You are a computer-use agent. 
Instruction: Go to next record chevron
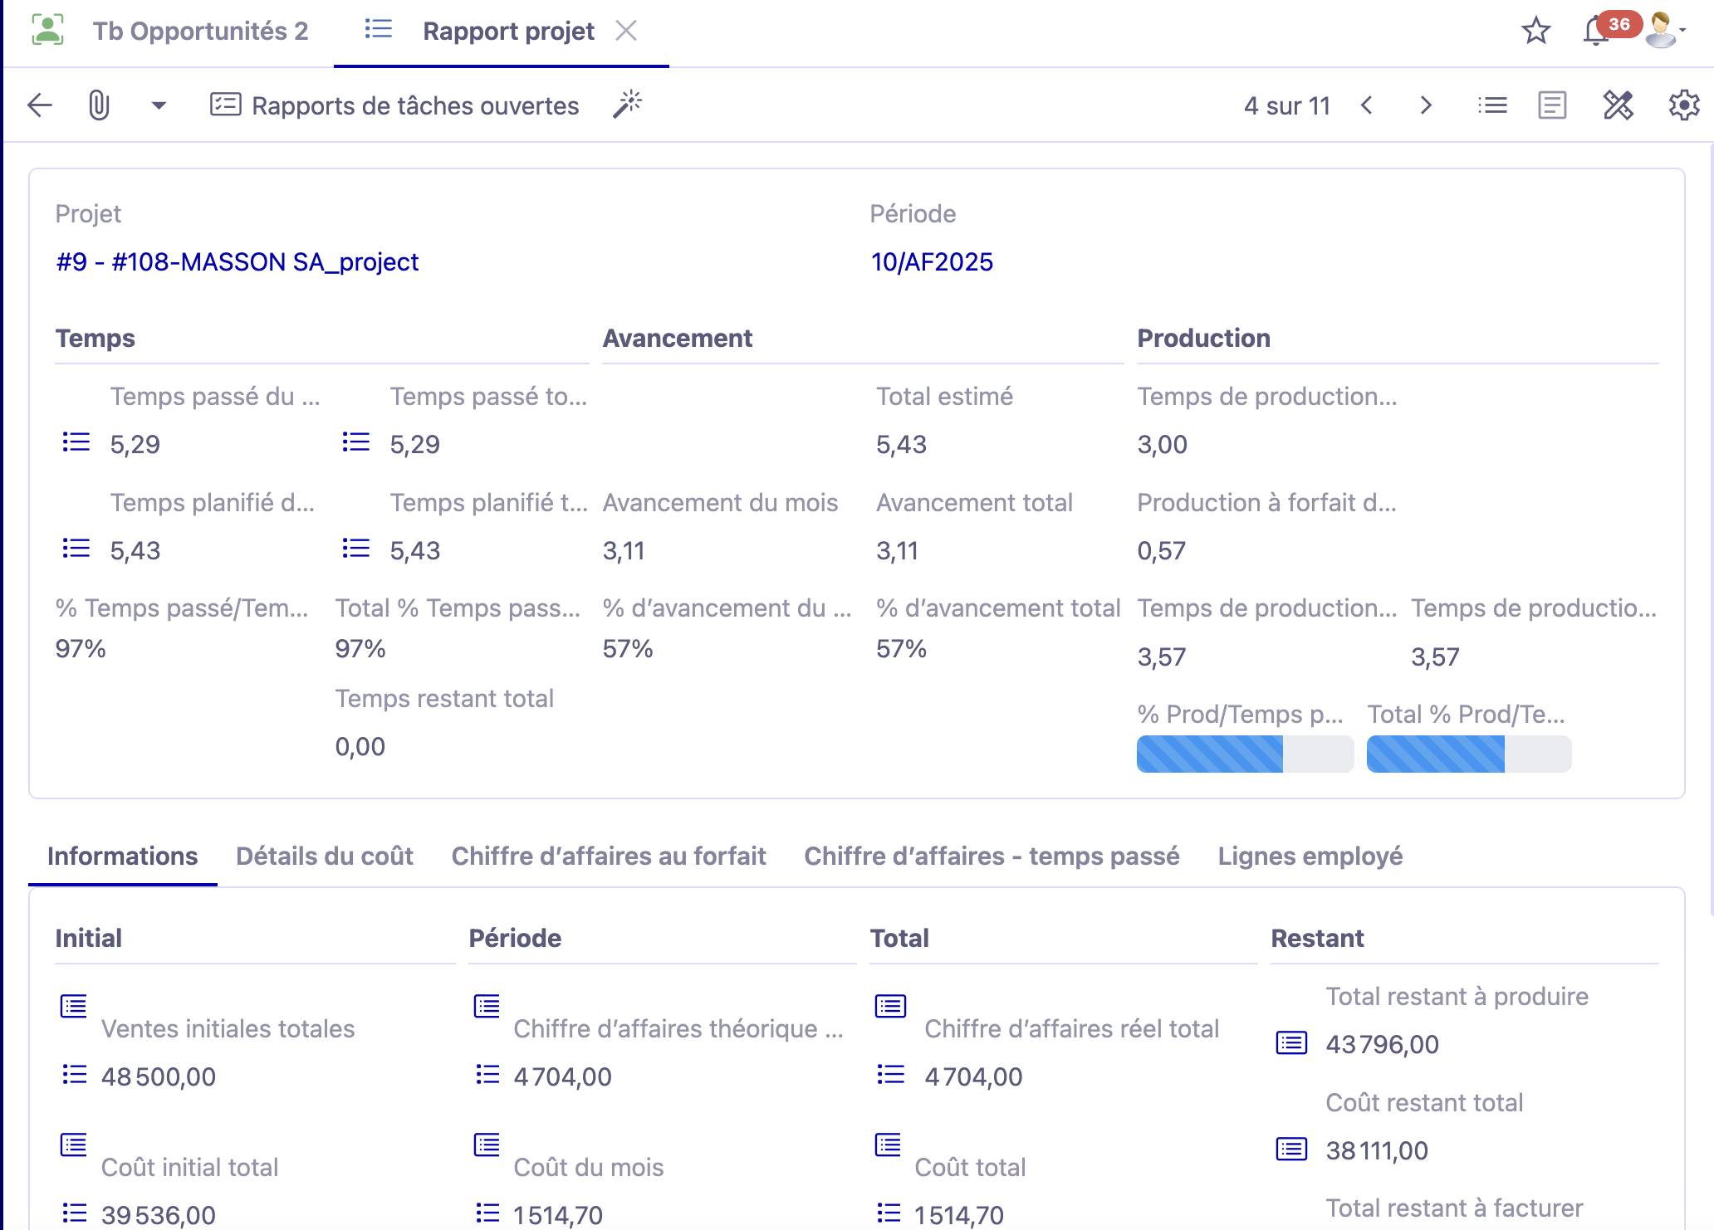pyautogui.click(x=1426, y=105)
